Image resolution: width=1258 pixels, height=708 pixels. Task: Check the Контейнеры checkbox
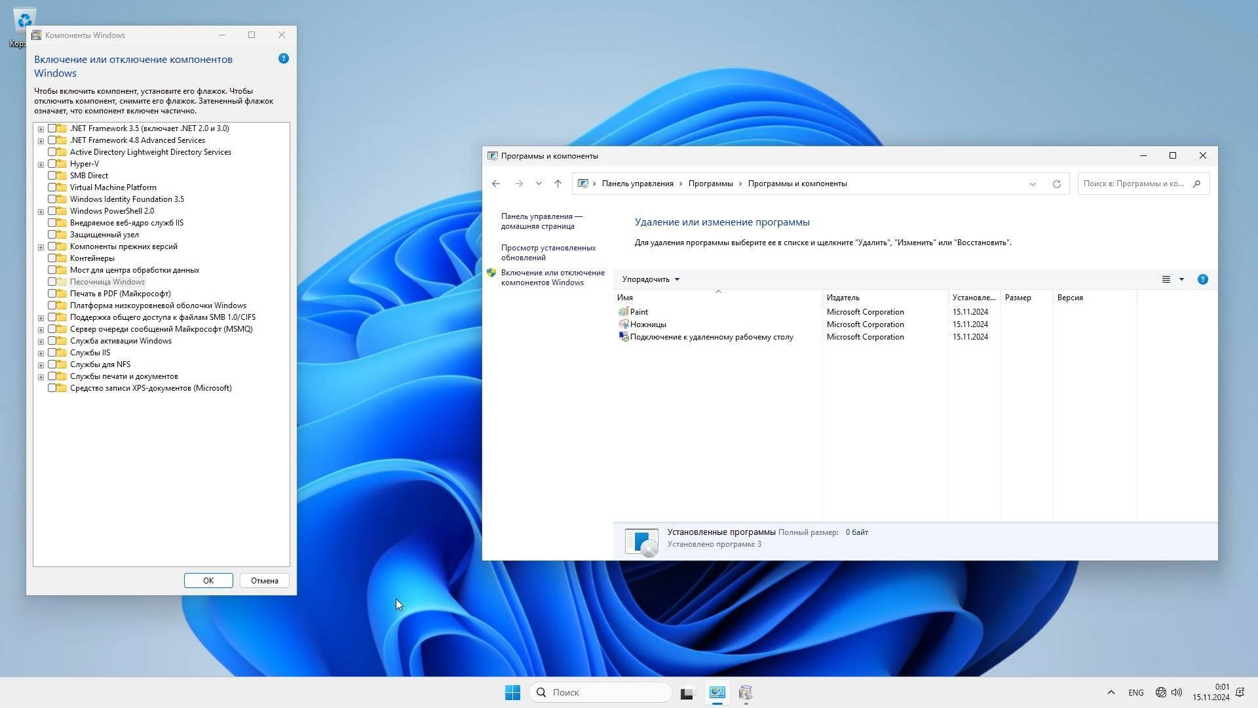pos(52,258)
